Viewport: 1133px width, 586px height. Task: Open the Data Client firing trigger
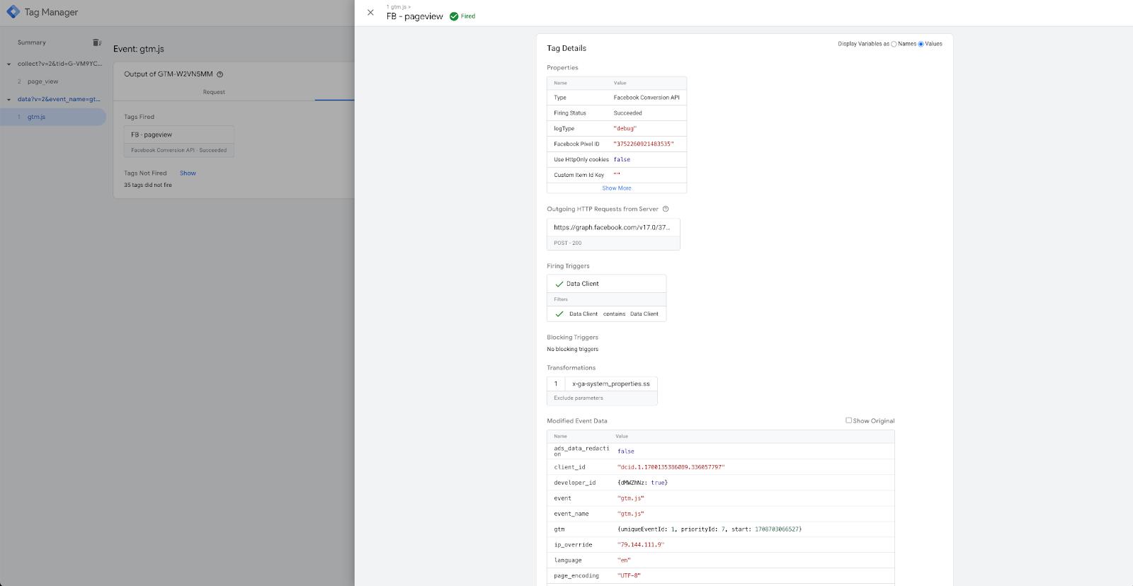click(x=606, y=284)
